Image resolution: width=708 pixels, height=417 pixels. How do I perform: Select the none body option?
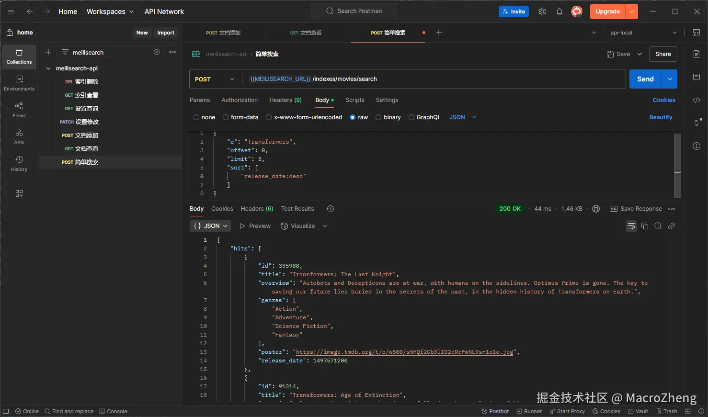[196, 117]
